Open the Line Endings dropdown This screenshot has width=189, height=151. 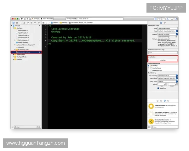168,78
